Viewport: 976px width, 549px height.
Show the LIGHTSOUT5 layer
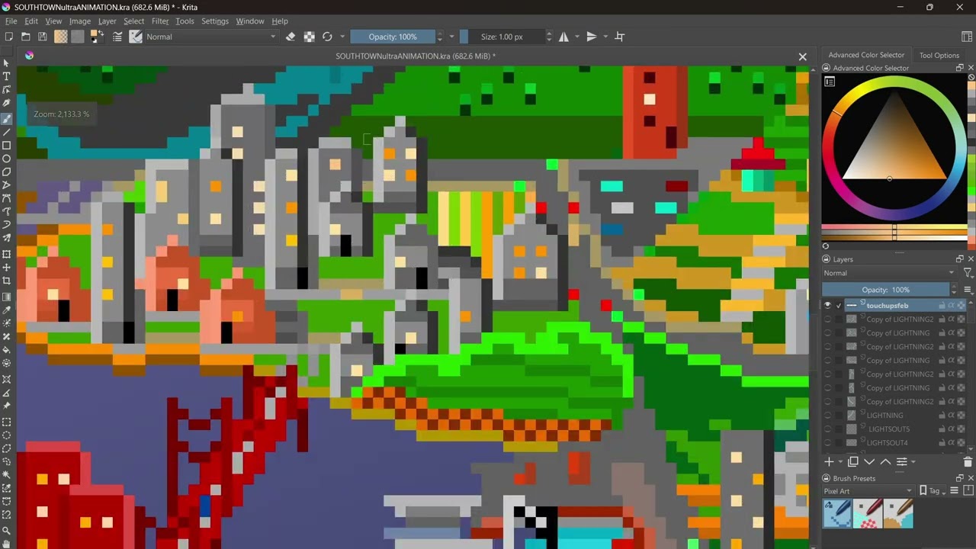click(827, 429)
